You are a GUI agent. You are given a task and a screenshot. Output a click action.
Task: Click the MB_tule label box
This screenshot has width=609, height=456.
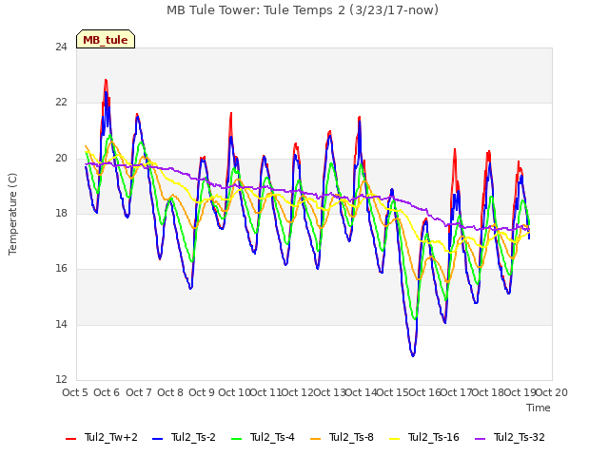(x=106, y=39)
